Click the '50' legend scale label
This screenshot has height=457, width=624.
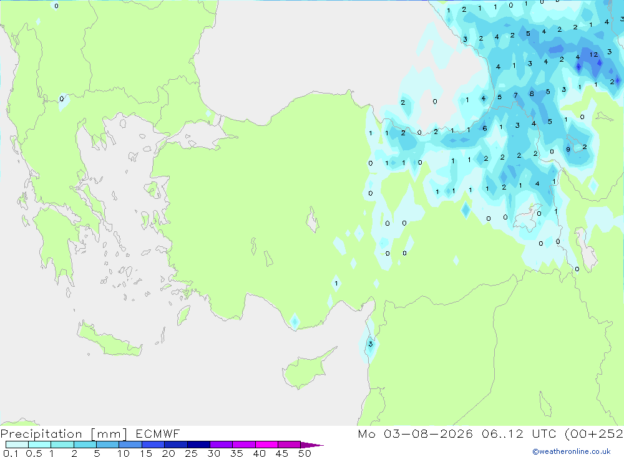click(x=305, y=453)
